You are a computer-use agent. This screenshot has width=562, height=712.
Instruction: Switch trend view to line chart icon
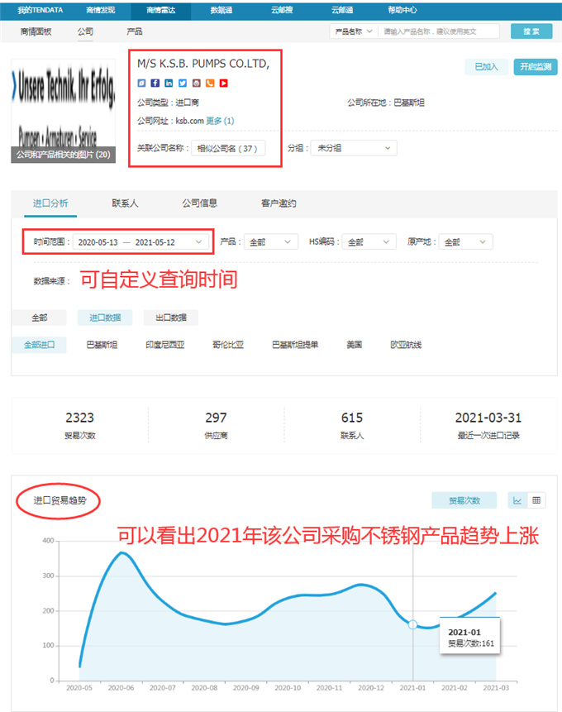click(x=517, y=500)
